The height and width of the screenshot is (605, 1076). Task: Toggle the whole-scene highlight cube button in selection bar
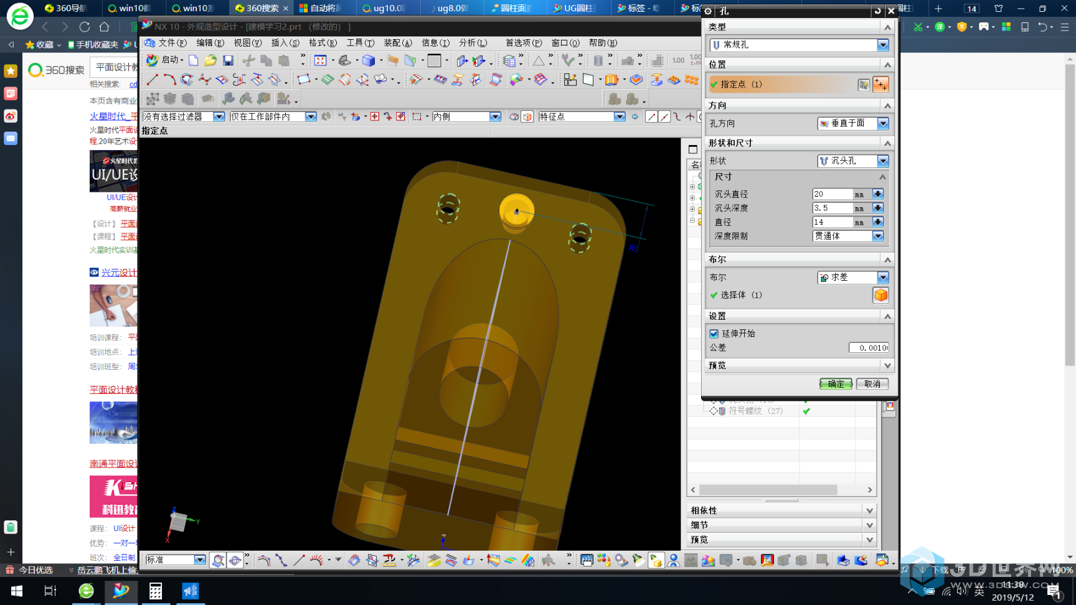click(x=527, y=116)
